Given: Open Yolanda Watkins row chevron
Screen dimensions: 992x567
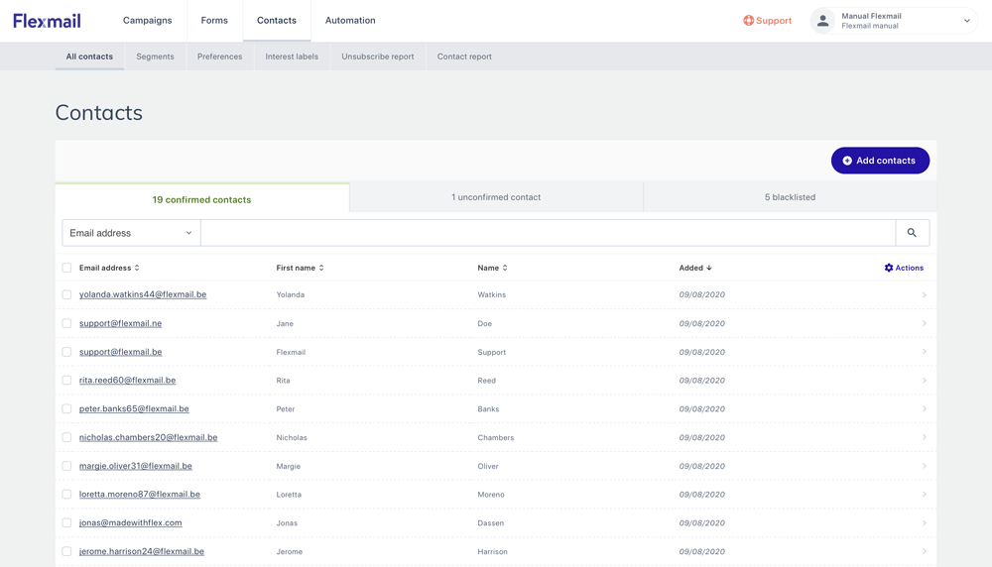Looking at the screenshot, I should coord(924,295).
